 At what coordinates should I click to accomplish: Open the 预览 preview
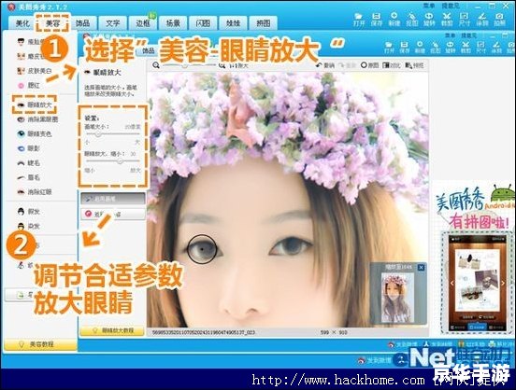point(415,65)
